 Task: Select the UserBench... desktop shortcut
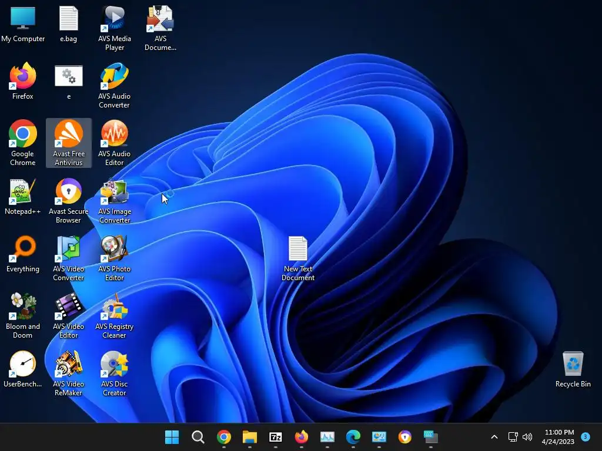23,369
